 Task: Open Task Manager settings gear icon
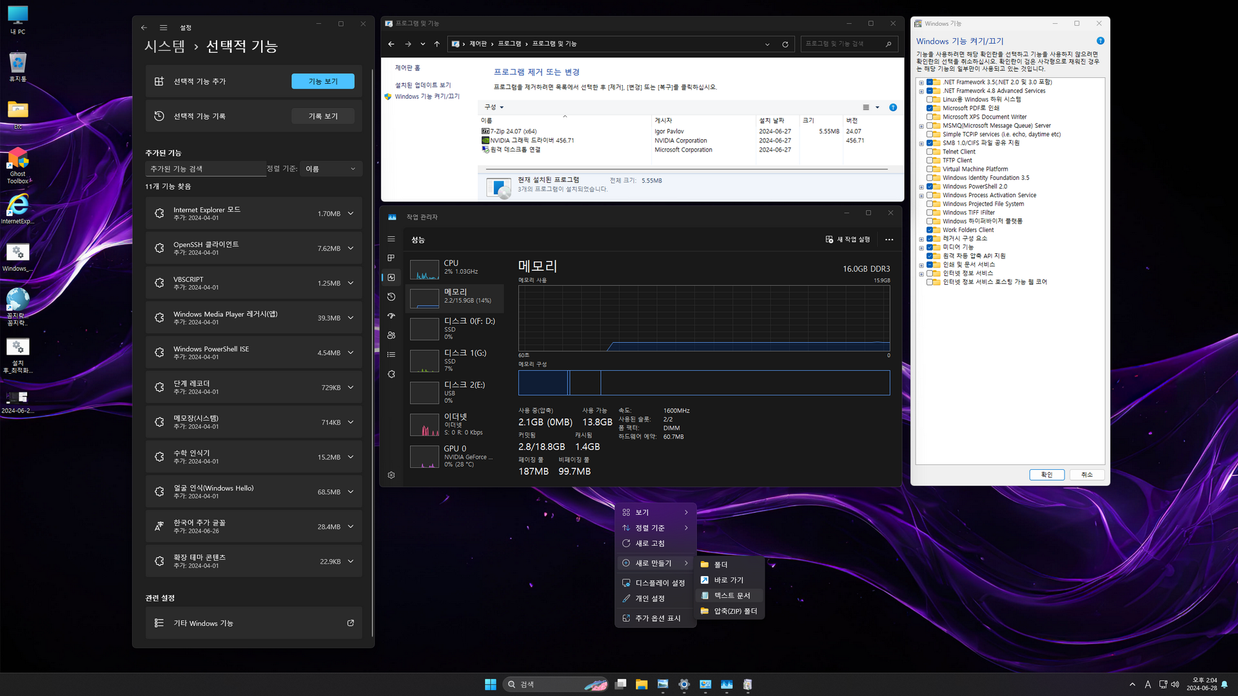pos(391,476)
